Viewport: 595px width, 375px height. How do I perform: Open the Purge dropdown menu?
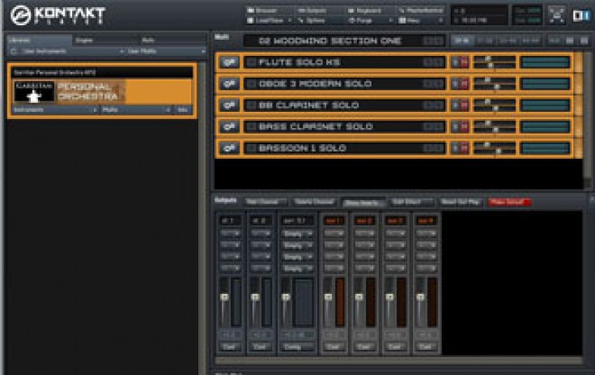(x=370, y=20)
